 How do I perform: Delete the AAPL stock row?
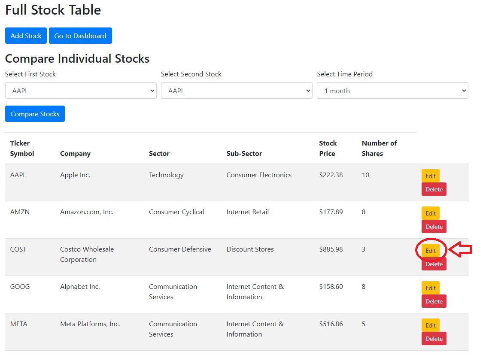coord(434,189)
